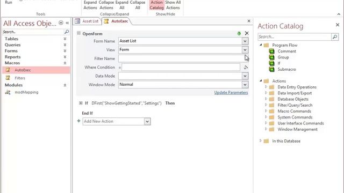This screenshot has width=344, height=193.
Task: Expand Window Management folder
Action: pyautogui.click(x=266, y=129)
